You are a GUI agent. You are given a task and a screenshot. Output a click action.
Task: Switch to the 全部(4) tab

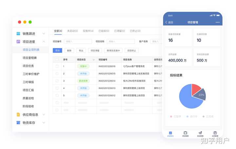pyautogui.click(x=58, y=31)
